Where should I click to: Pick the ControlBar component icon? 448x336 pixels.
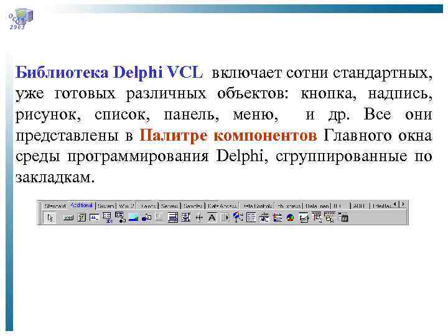point(225,218)
